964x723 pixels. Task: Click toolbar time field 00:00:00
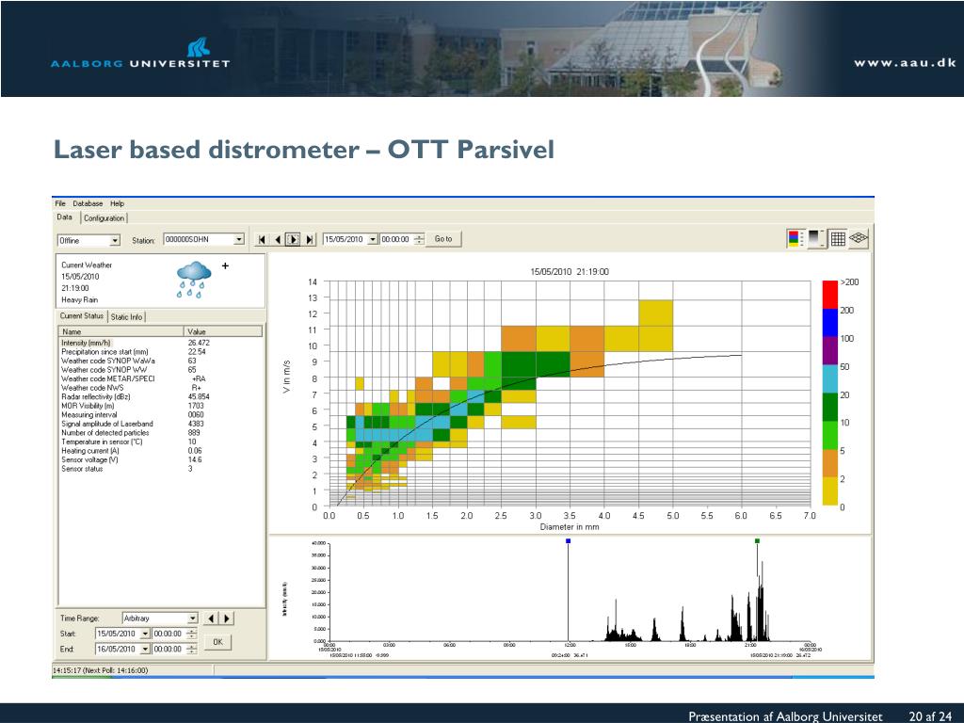[x=396, y=239]
